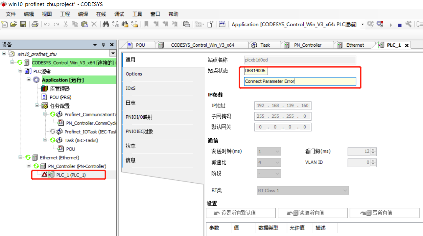
Task: Create a new project with the new icon
Action: tap(5, 24)
